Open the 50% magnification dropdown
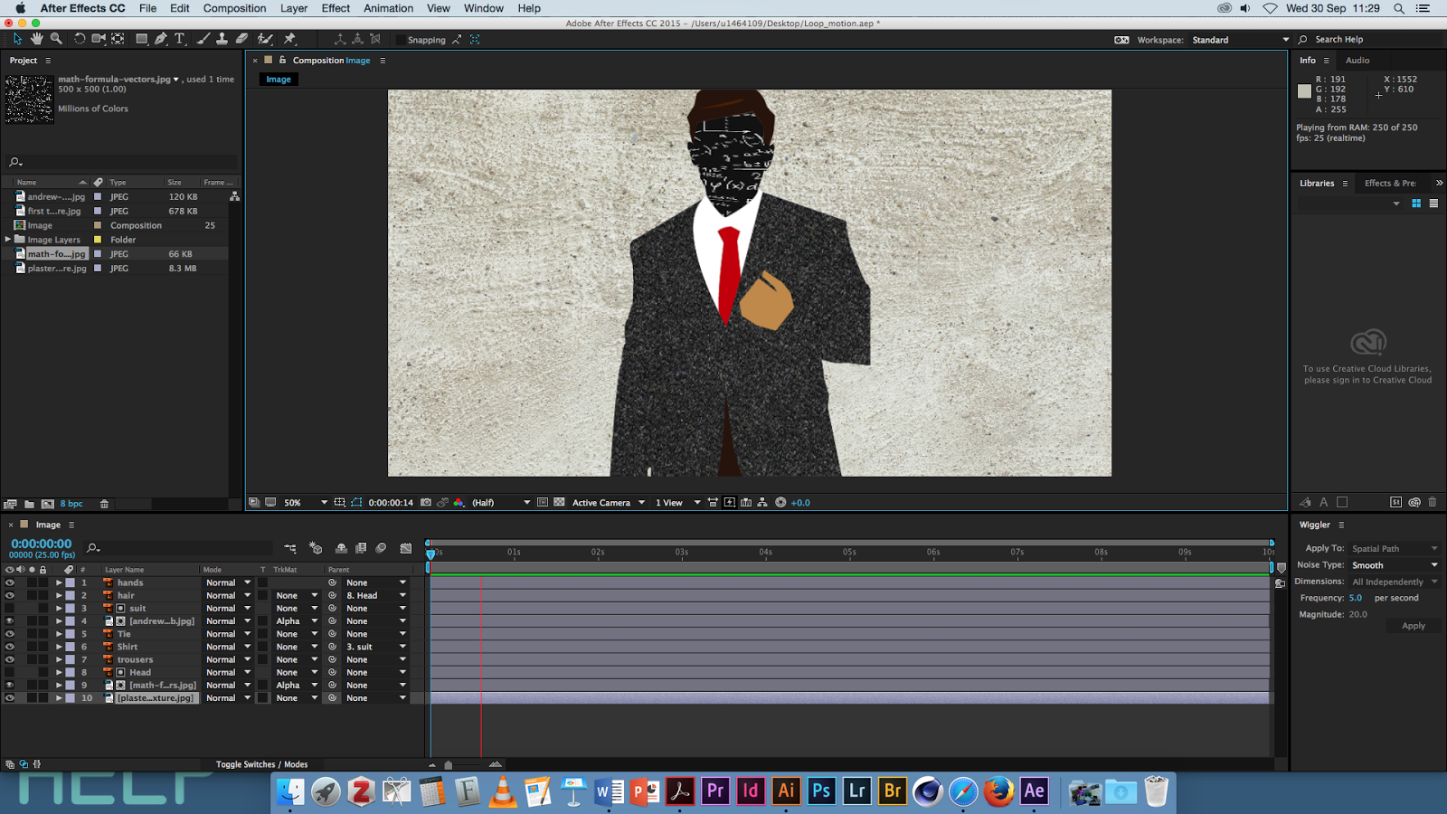Image resolution: width=1447 pixels, height=814 pixels. (324, 503)
